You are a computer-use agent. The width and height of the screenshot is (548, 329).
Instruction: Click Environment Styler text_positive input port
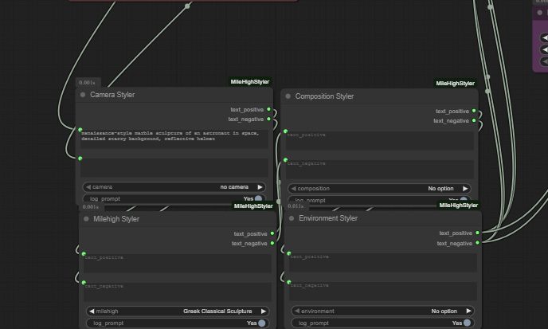289,253
